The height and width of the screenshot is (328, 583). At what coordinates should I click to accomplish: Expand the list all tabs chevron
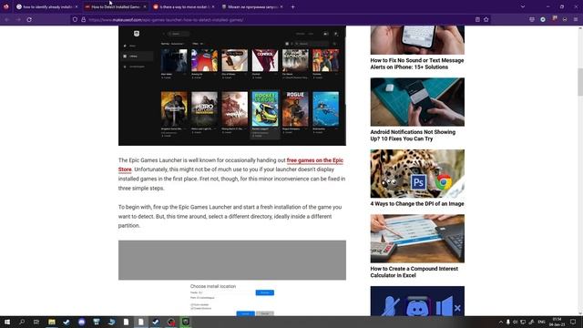[523, 6]
